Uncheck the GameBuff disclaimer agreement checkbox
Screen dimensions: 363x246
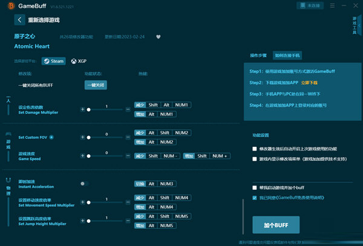click(254, 197)
